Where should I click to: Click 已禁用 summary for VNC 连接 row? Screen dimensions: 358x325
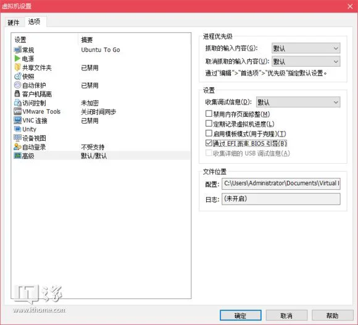coord(89,120)
